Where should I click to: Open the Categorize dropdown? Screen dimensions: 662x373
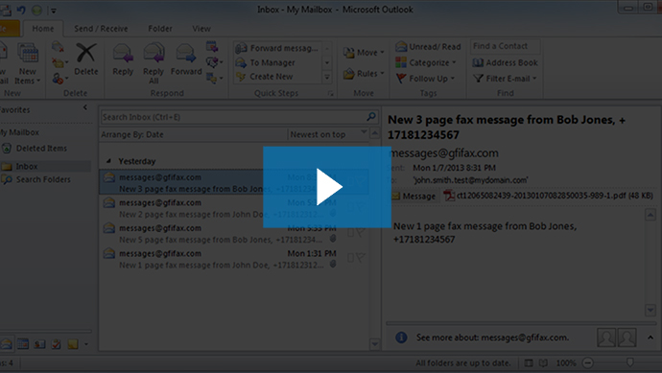426,62
